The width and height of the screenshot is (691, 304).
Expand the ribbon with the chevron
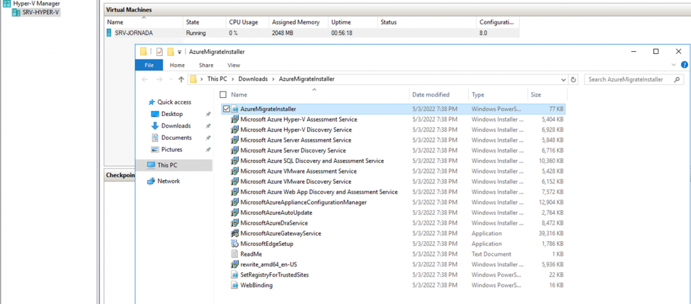click(673, 65)
